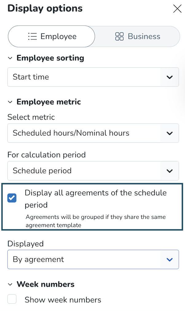Close the Display options panel
Viewport: 185px width, 311px height.
(177, 9)
